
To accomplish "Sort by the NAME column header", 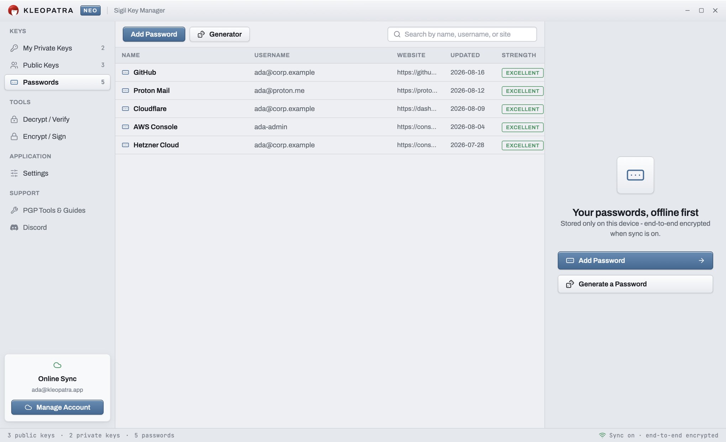I will pos(131,55).
